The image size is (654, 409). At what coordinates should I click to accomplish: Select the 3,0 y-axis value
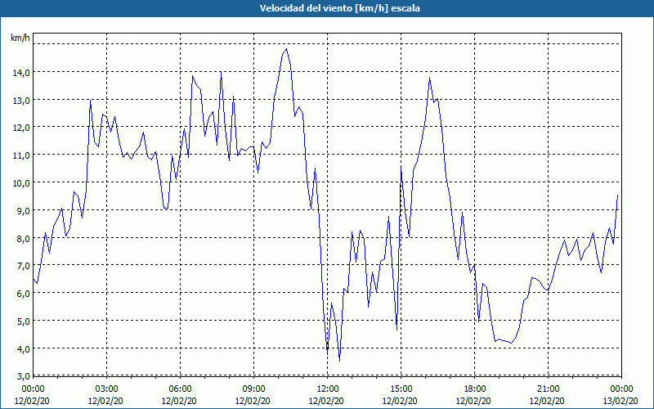coord(24,376)
